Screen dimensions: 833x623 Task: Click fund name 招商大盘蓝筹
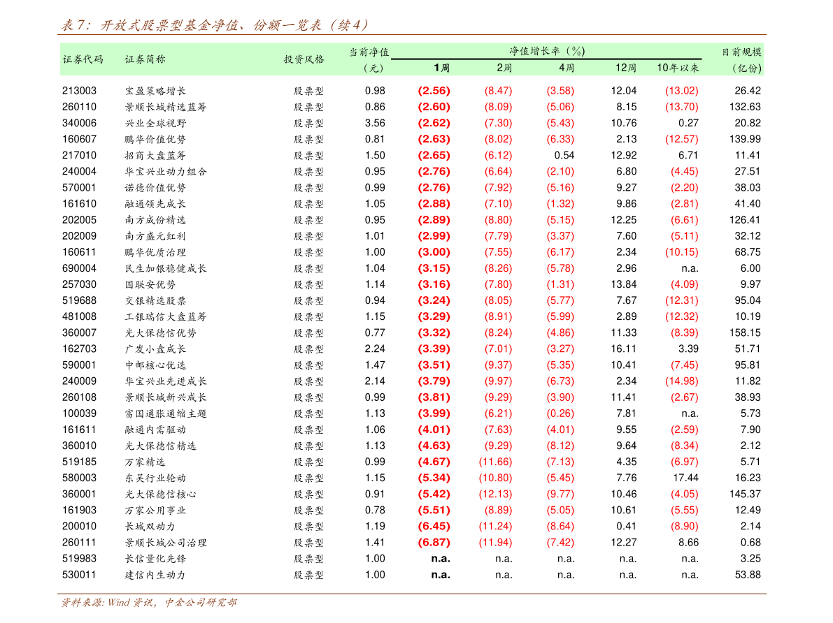pyautogui.click(x=155, y=156)
